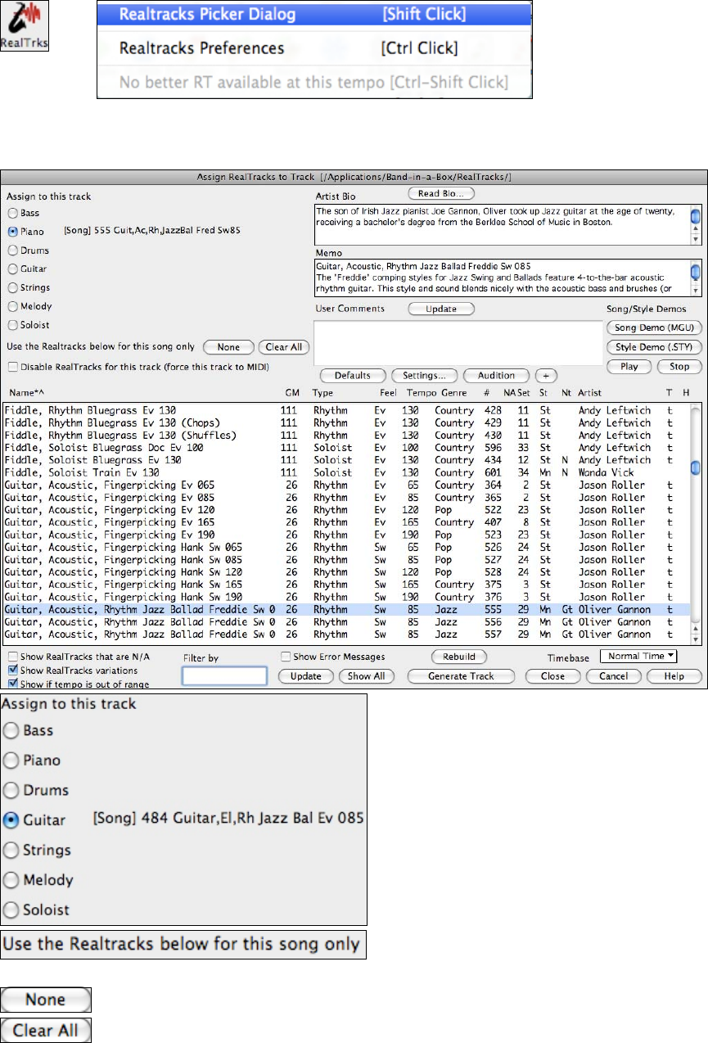Click the Tempo column header
This screenshot has width=708, height=1043.
422,393
